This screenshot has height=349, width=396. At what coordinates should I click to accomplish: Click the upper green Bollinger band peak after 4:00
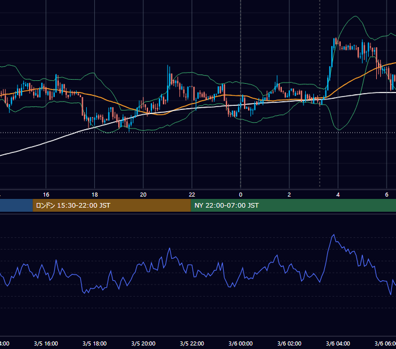pos(356,16)
